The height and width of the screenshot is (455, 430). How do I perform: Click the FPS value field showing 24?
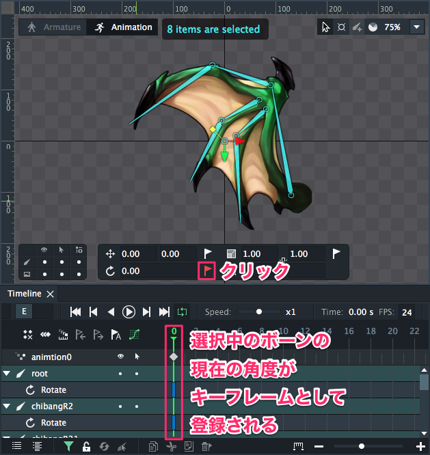point(407,312)
